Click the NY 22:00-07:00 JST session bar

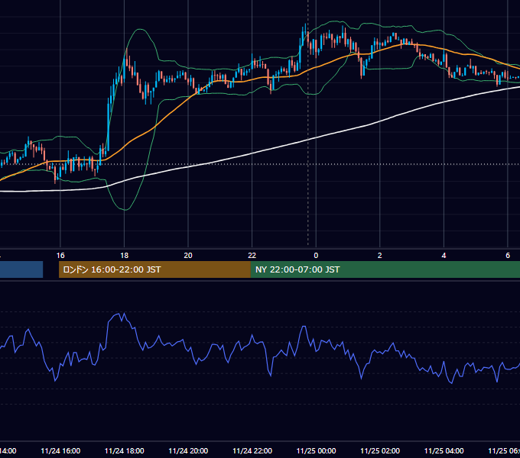click(x=385, y=269)
